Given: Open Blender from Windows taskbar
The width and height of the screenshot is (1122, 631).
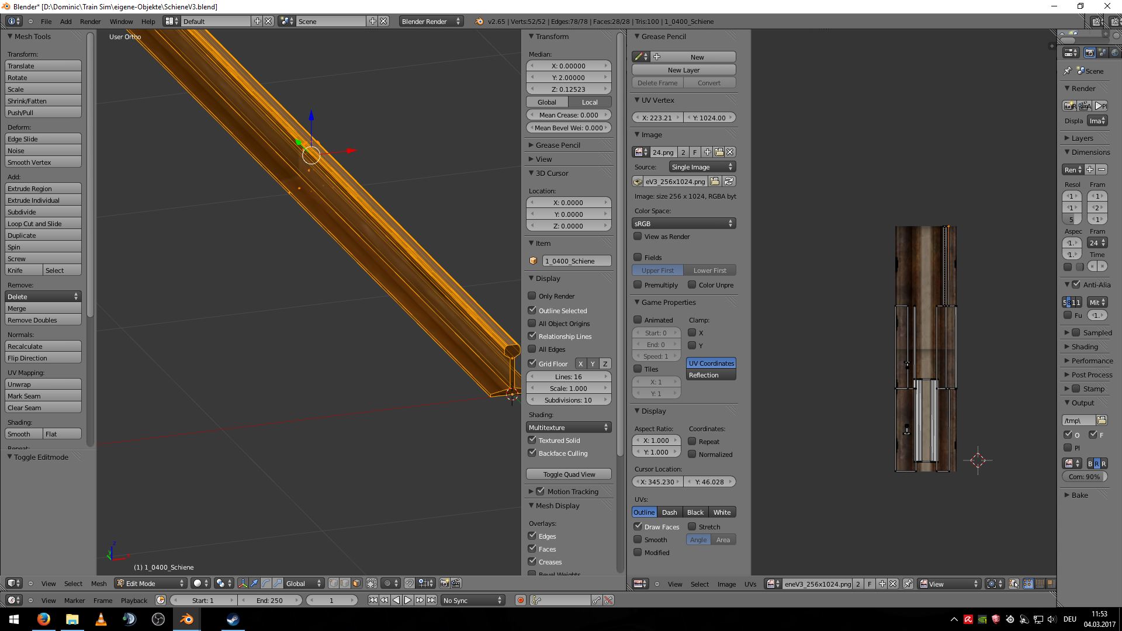Looking at the screenshot, I should click(186, 619).
